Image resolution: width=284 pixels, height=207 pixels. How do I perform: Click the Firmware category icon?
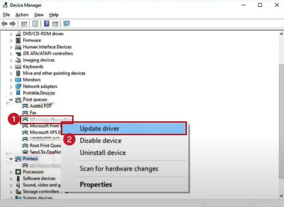(x=18, y=41)
